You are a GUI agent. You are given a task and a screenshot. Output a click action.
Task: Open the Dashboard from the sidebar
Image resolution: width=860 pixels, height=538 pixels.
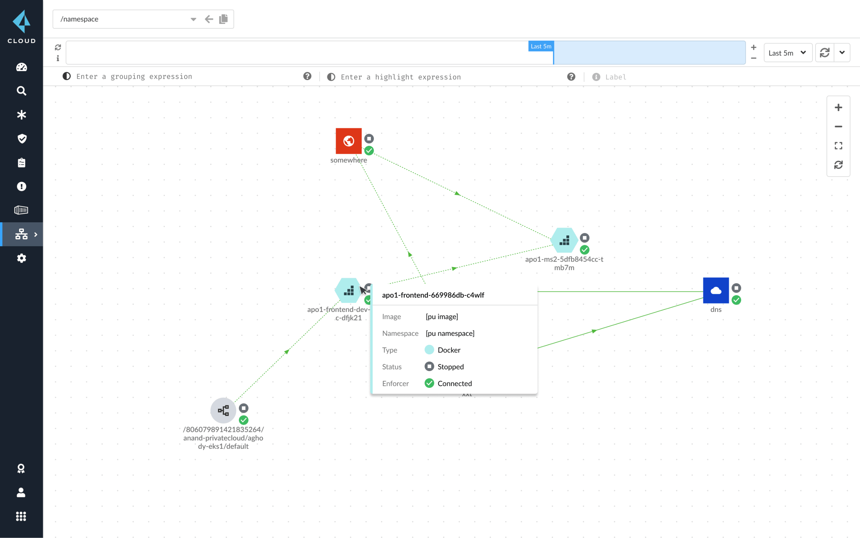pos(21,67)
